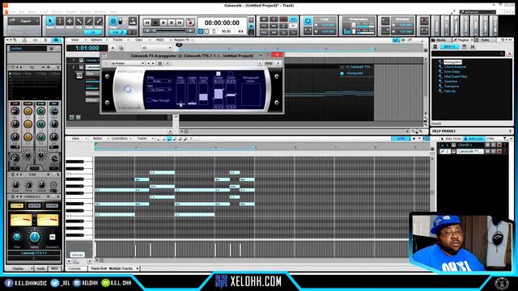Viewport: 518px width, 291px height.
Task: Adjust the Legato slider in Arpeggiator
Action: pos(192,94)
